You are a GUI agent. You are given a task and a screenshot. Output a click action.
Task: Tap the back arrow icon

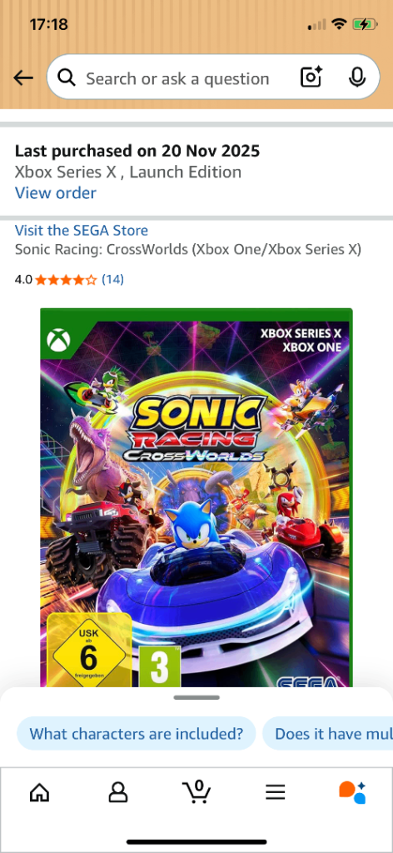tap(22, 78)
